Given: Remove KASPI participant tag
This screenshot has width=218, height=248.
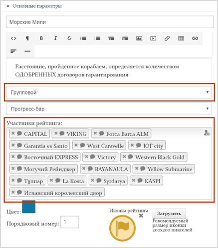Looking at the screenshot, I should click(x=134, y=180).
